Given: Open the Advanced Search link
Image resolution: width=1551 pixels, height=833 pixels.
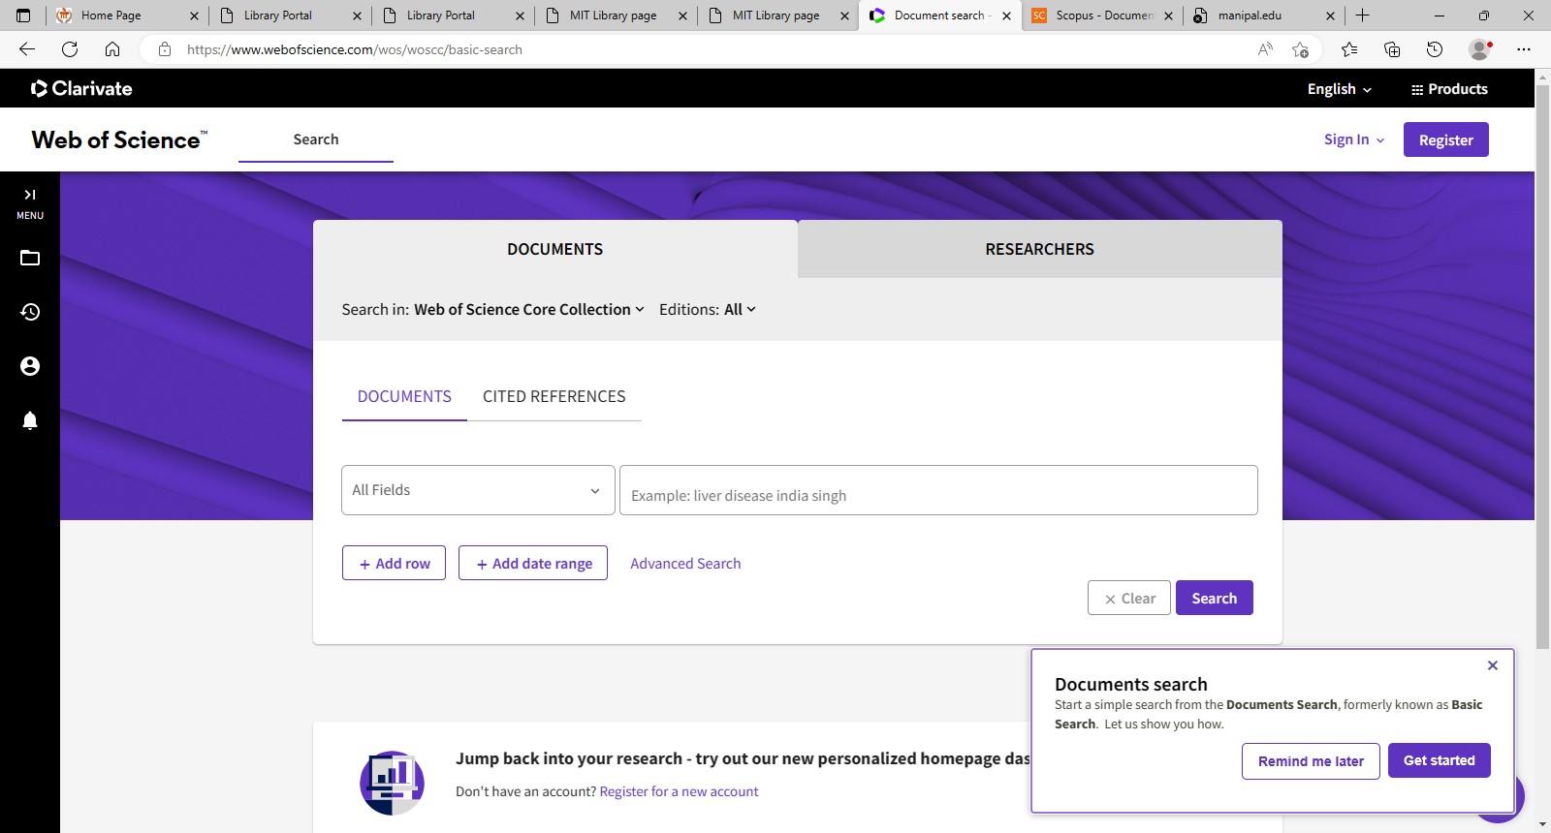Looking at the screenshot, I should [x=685, y=564].
